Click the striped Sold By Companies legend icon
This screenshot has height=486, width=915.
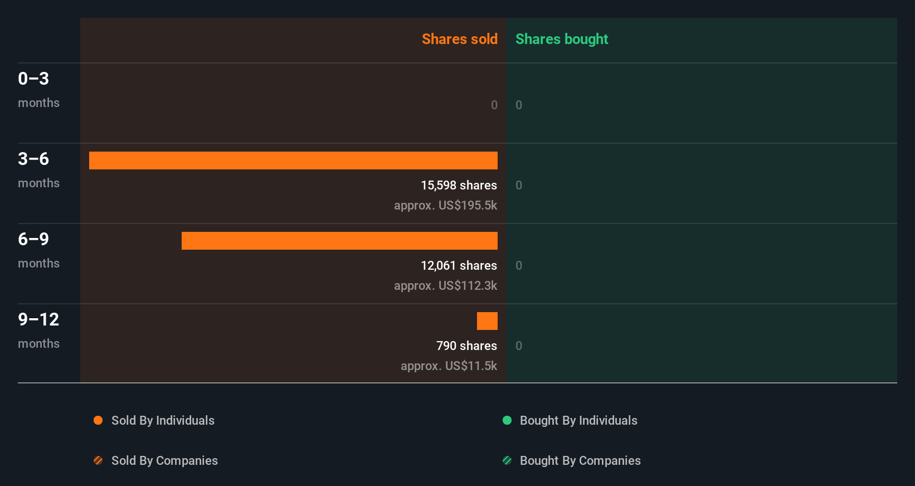[98, 460]
